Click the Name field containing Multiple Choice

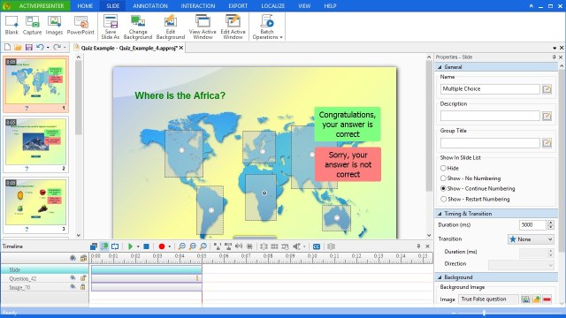click(x=490, y=88)
